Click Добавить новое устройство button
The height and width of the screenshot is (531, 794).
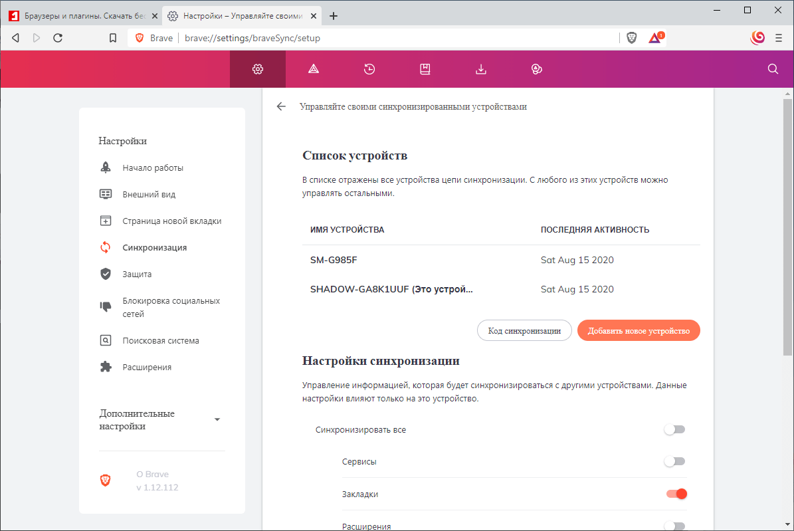click(639, 330)
